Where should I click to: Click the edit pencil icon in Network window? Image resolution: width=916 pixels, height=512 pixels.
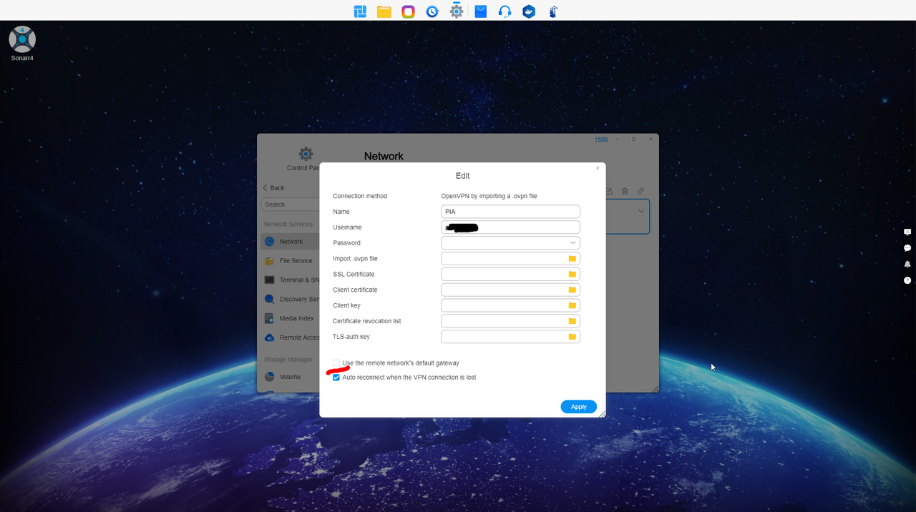coord(609,191)
